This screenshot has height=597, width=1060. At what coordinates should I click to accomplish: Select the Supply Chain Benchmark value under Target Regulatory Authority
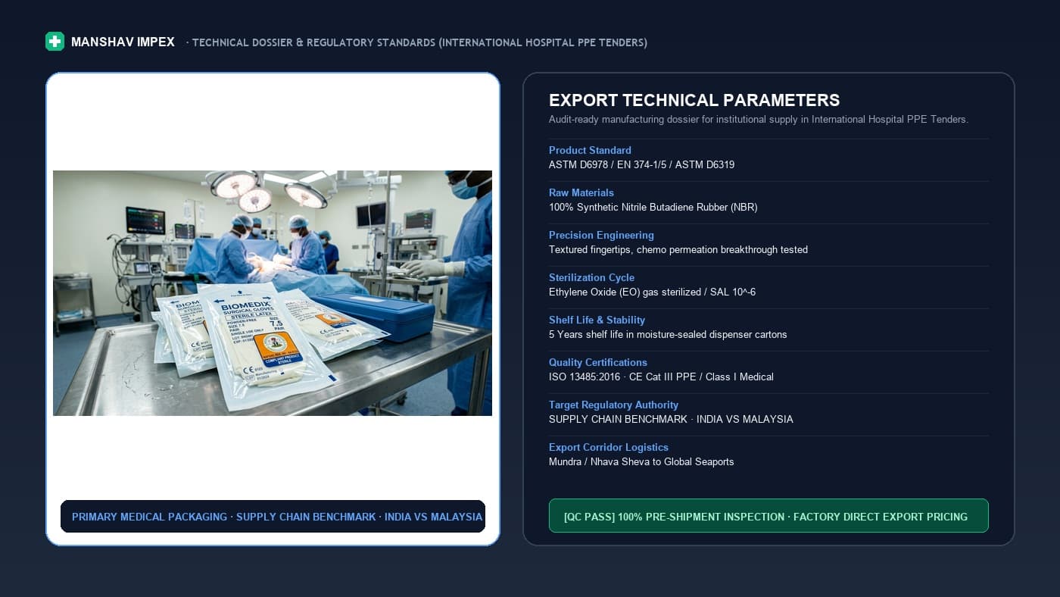(x=671, y=419)
